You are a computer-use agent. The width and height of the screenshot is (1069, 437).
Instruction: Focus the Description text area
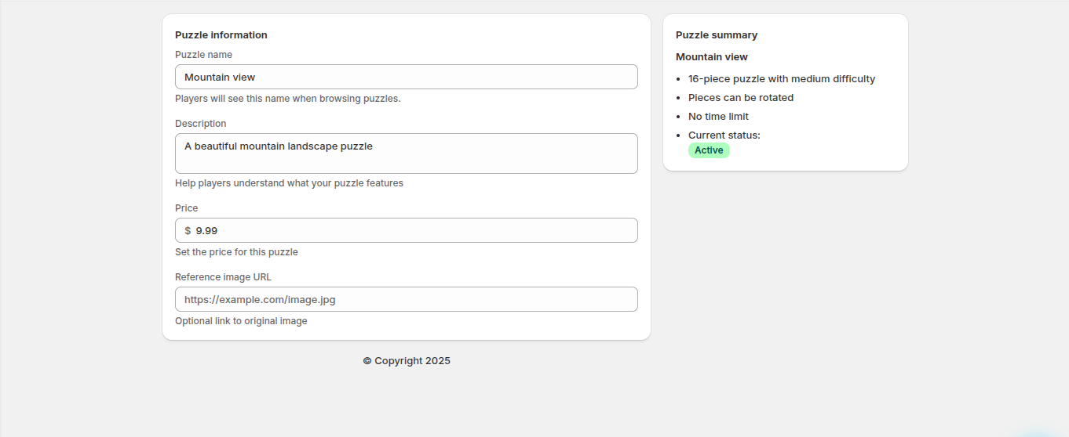click(x=406, y=153)
